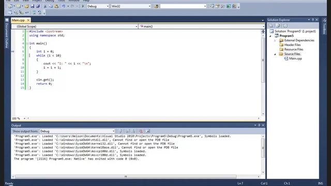Screen dimensions: 331x186
Task: Close the Main.cpp tab
Action: click(x=28, y=20)
